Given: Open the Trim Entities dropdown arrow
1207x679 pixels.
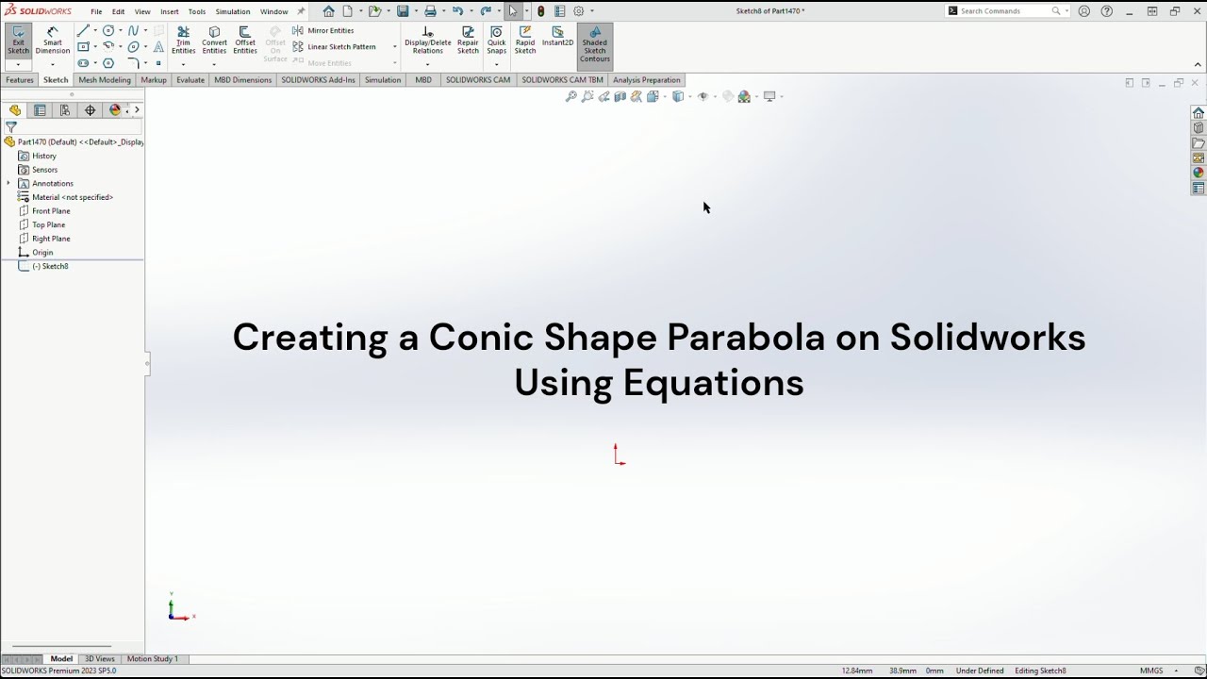Looking at the screenshot, I should point(183,64).
